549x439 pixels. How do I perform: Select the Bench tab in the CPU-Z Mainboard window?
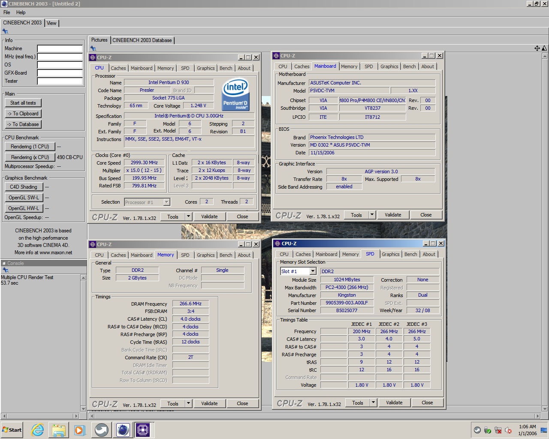410,66
